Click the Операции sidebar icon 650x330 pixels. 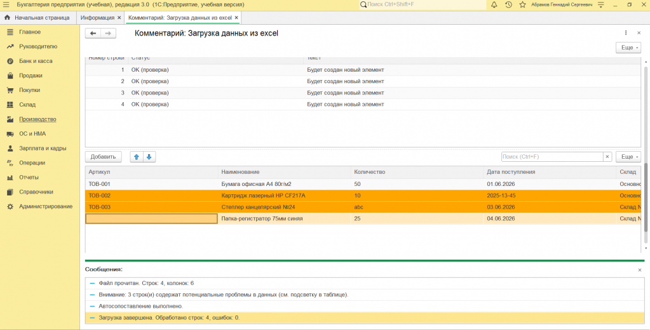pyautogui.click(x=10, y=162)
